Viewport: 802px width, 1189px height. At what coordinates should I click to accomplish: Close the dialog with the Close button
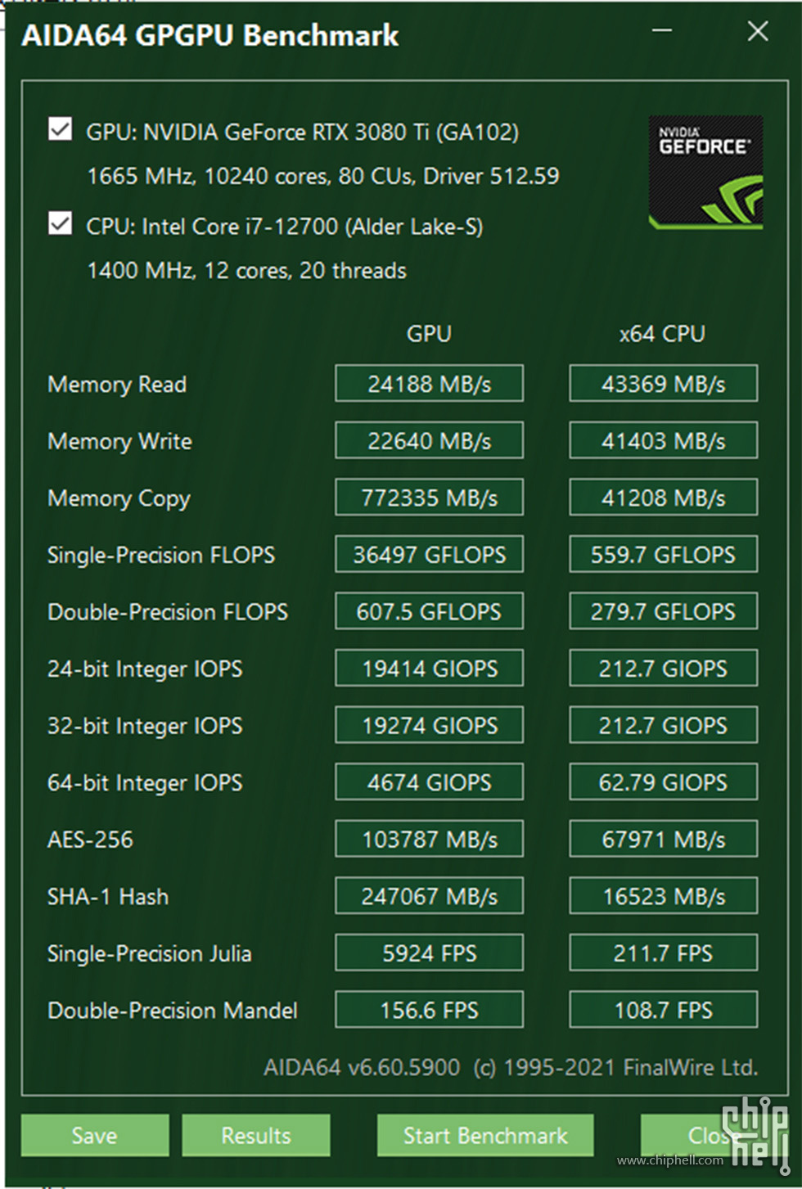[710, 1135]
